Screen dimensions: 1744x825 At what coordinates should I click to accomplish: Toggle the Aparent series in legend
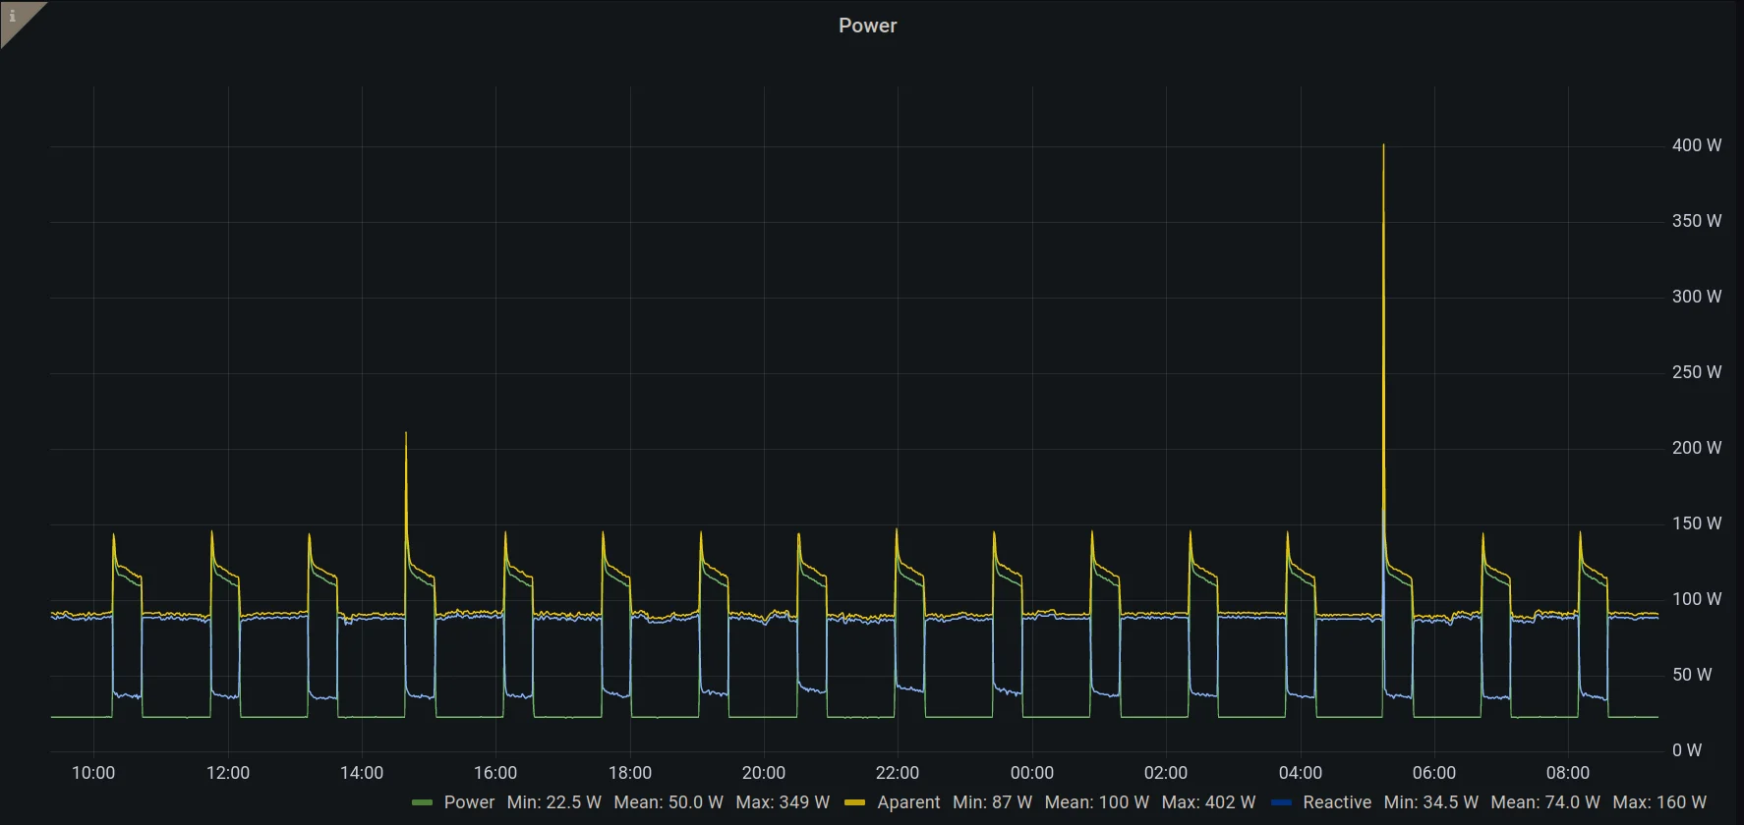[x=908, y=802]
